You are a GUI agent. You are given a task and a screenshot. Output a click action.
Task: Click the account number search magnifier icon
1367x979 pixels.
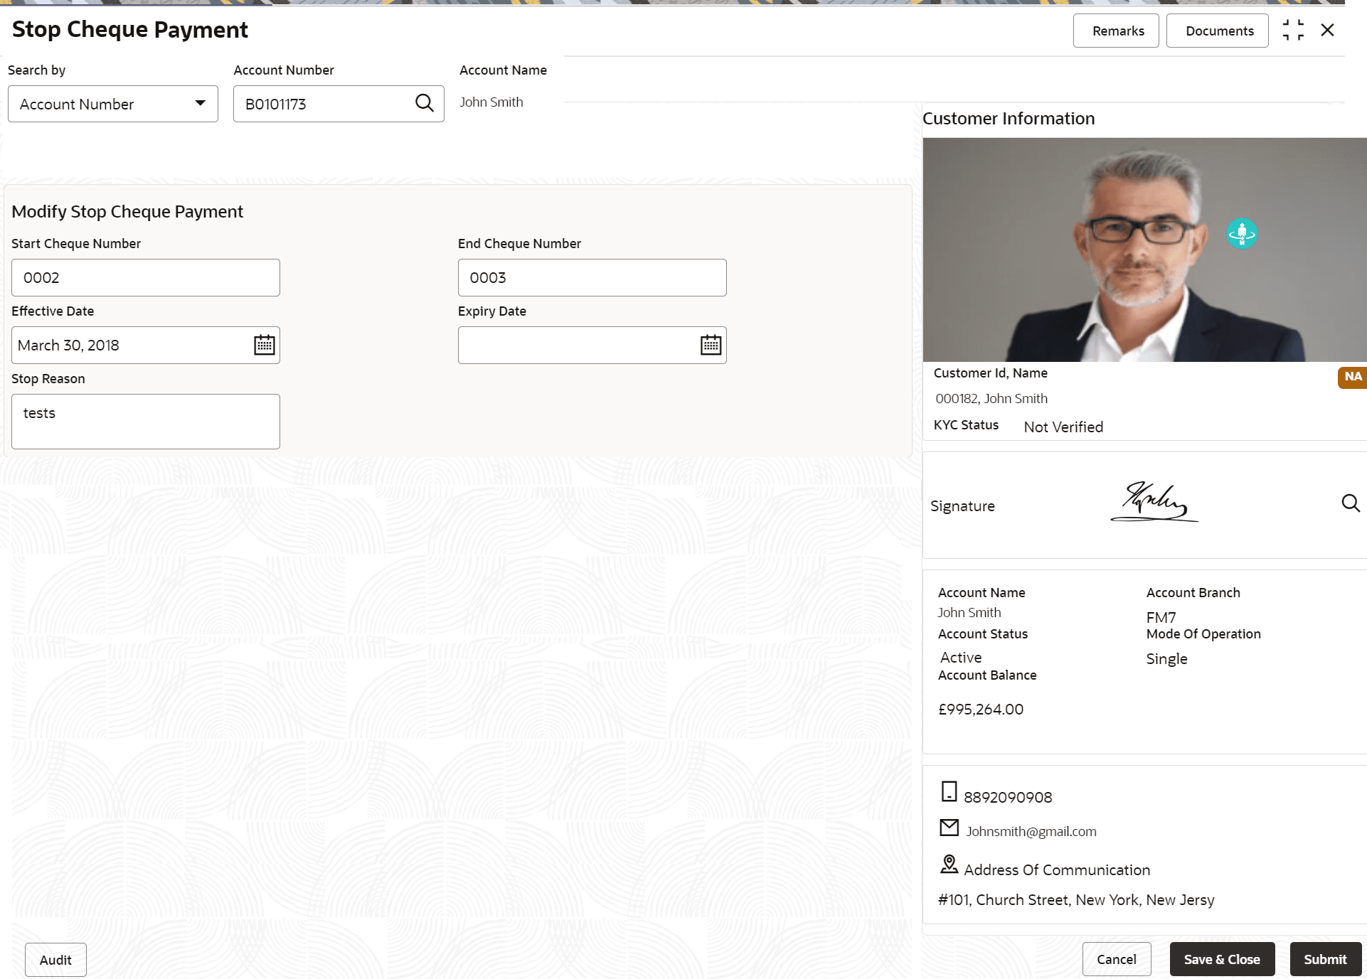pyautogui.click(x=425, y=103)
